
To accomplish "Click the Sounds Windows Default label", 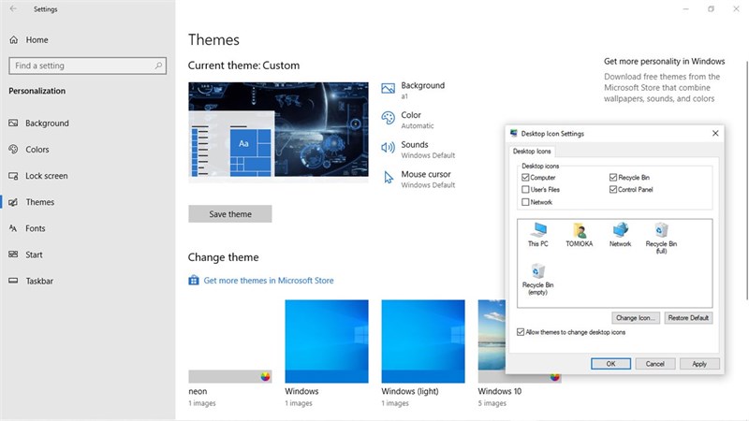I will [428, 150].
